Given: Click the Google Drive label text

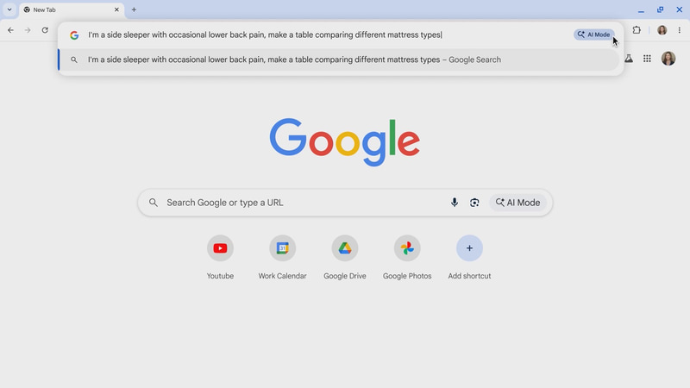Looking at the screenshot, I should tap(345, 276).
